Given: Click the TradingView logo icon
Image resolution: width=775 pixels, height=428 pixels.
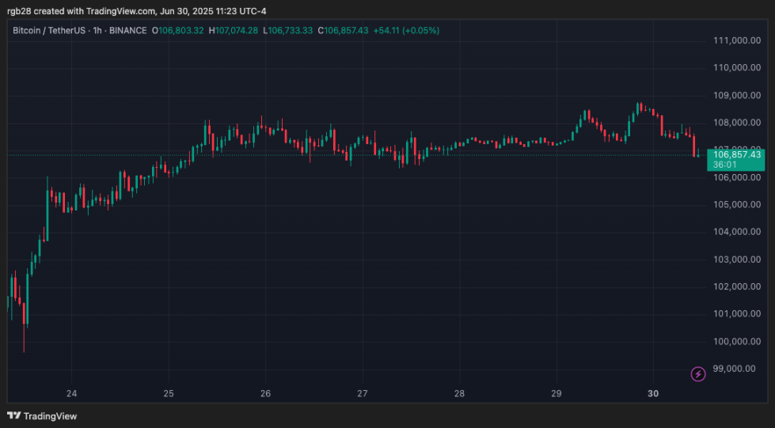Looking at the screenshot, I should coord(13,415).
